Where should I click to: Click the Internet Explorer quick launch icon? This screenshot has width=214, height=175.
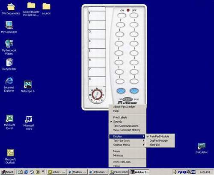pyautogui.click(x=26, y=172)
